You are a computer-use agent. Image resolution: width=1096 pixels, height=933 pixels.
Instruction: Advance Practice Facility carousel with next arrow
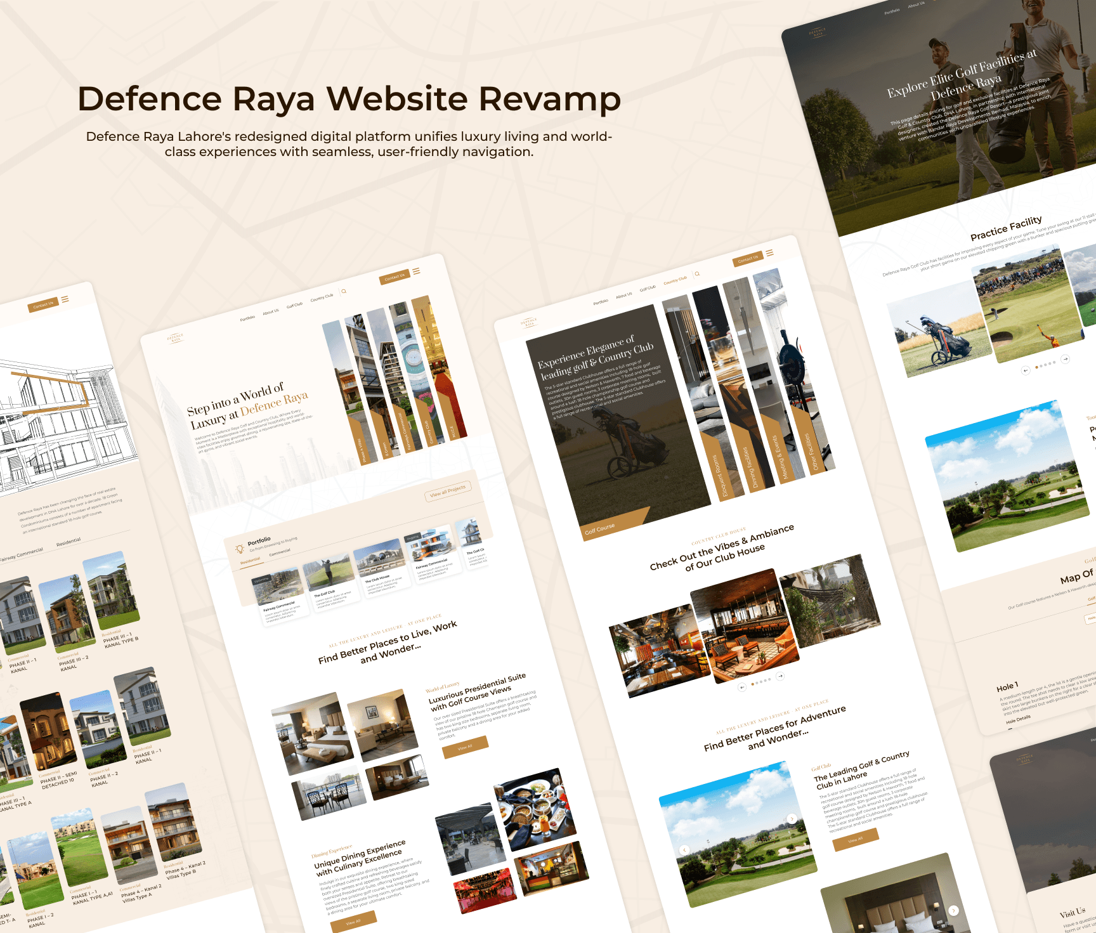click(1066, 359)
